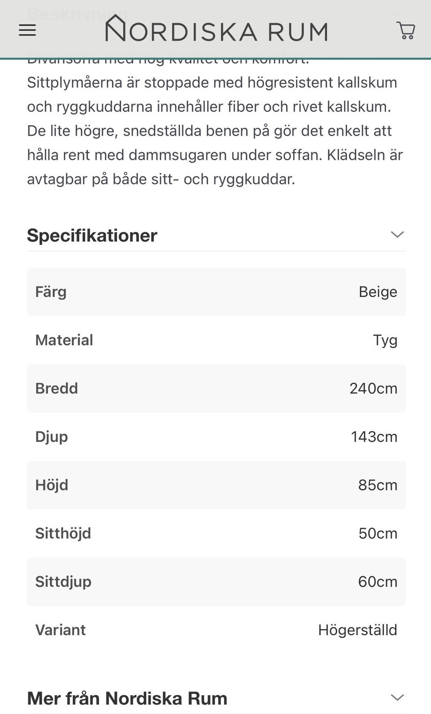Select the Färg label
431x714 pixels.
pyautogui.click(x=51, y=292)
